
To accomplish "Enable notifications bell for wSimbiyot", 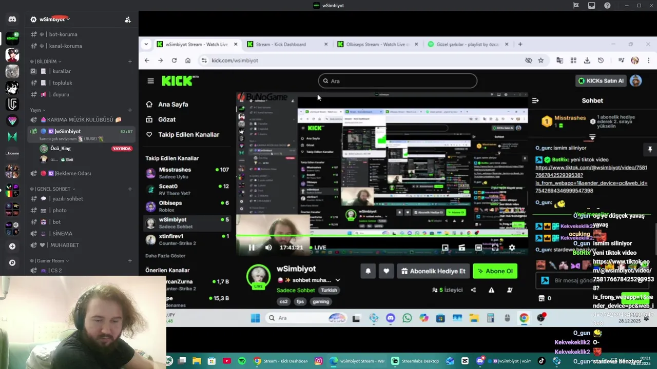I will [x=368, y=271].
